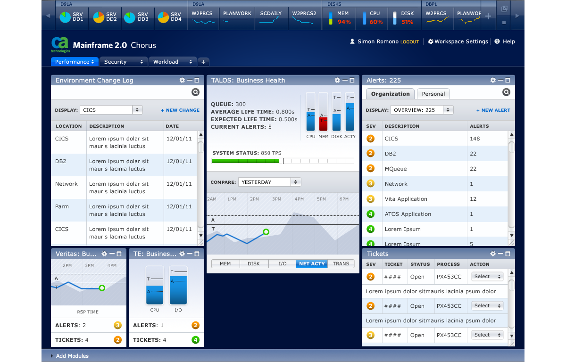
Task: Open the Select dropdown in the severity 3 ticket row
Action: tap(487, 335)
